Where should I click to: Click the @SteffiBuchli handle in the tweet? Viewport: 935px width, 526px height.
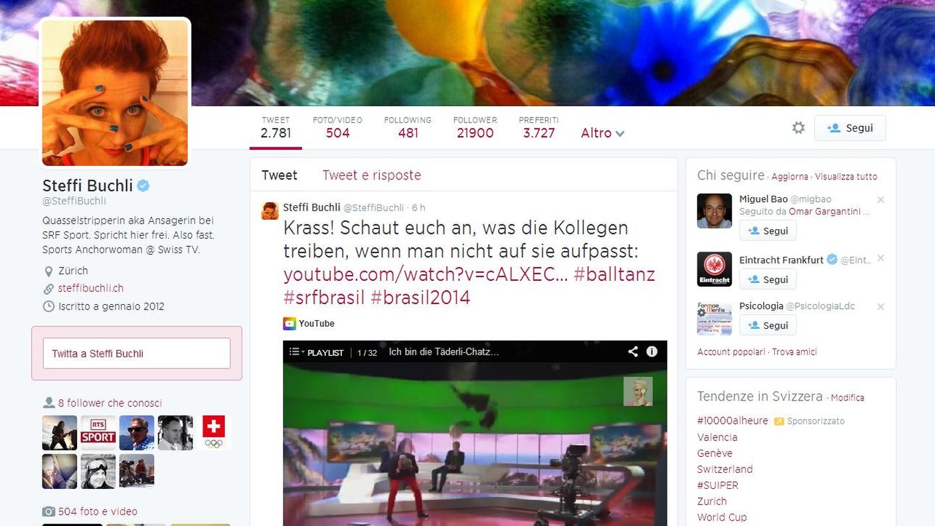[373, 208]
